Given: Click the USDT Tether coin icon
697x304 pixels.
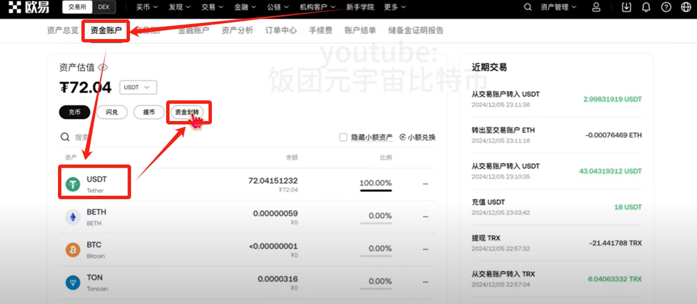Looking at the screenshot, I should (x=73, y=185).
